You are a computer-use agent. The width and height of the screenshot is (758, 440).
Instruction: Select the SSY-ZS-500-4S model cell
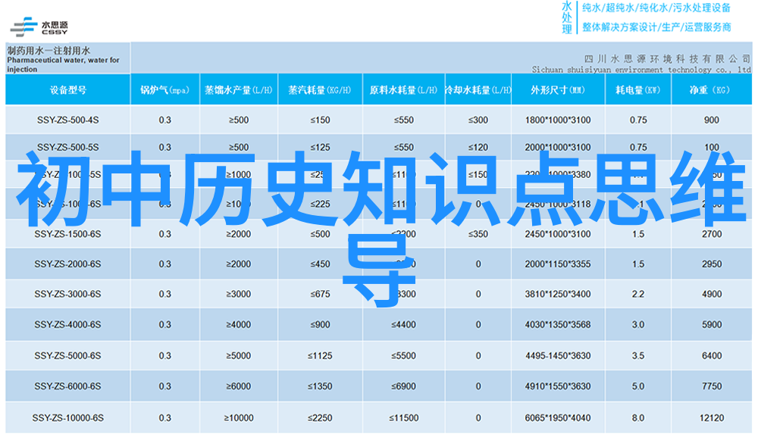coord(67,120)
